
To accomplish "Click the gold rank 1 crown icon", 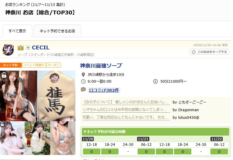I will (x=21, y=48).
